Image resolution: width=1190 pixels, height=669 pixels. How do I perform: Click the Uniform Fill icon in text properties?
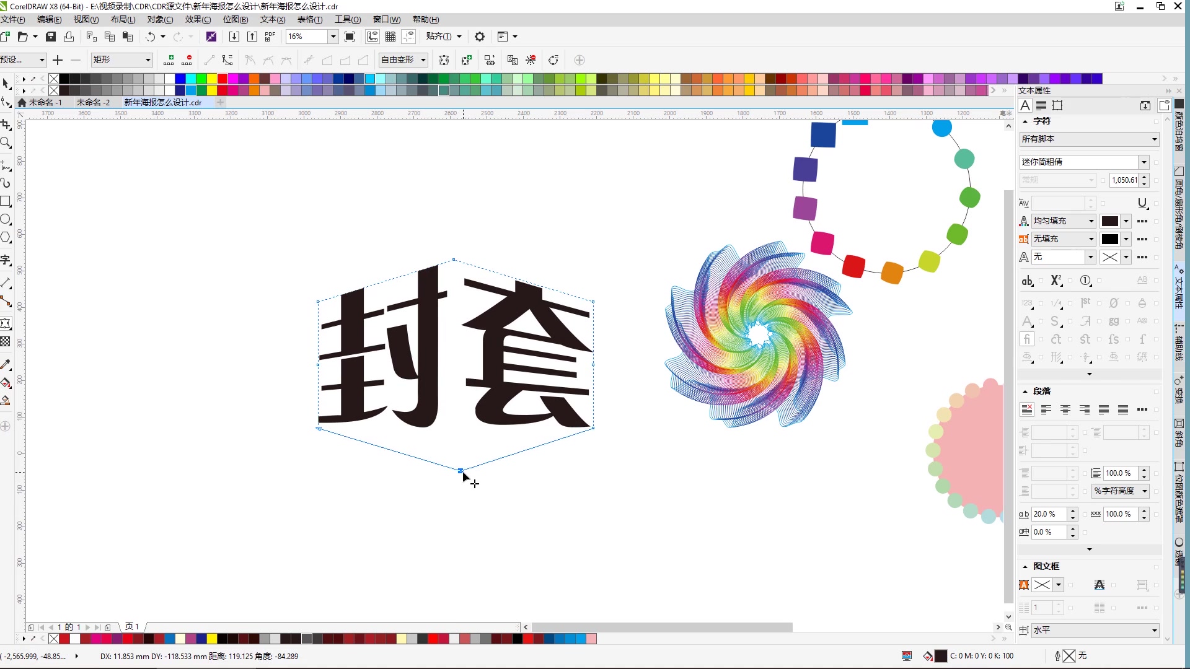1024,221
